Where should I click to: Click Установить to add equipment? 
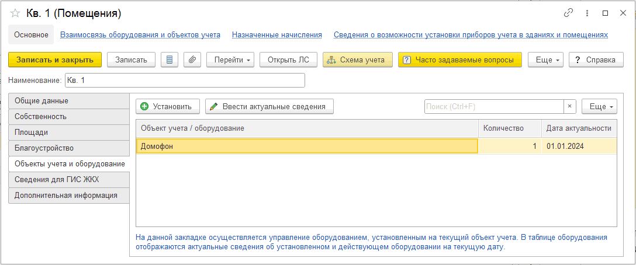168,106
